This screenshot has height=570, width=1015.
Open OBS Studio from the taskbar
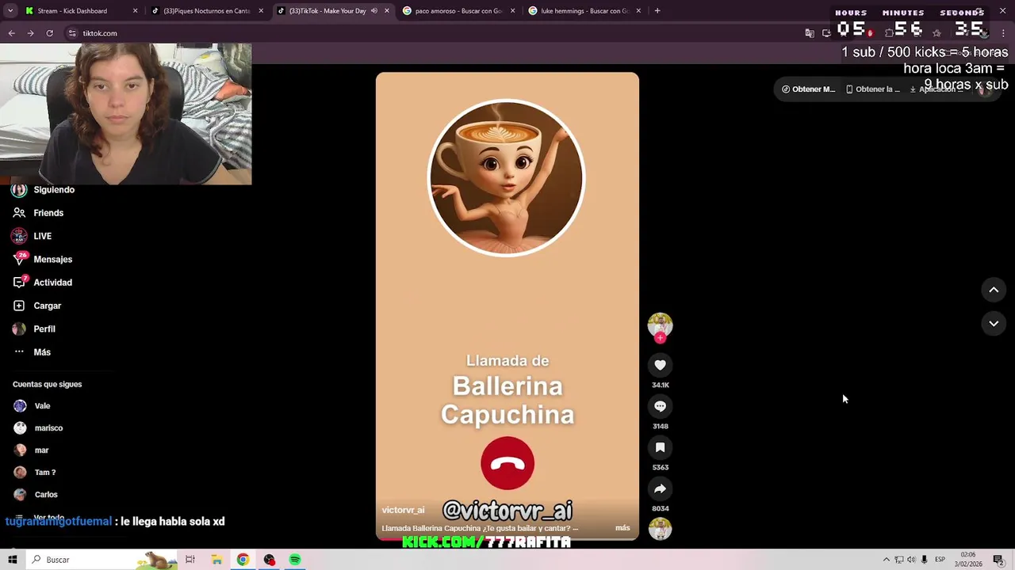tap(270, 560)
